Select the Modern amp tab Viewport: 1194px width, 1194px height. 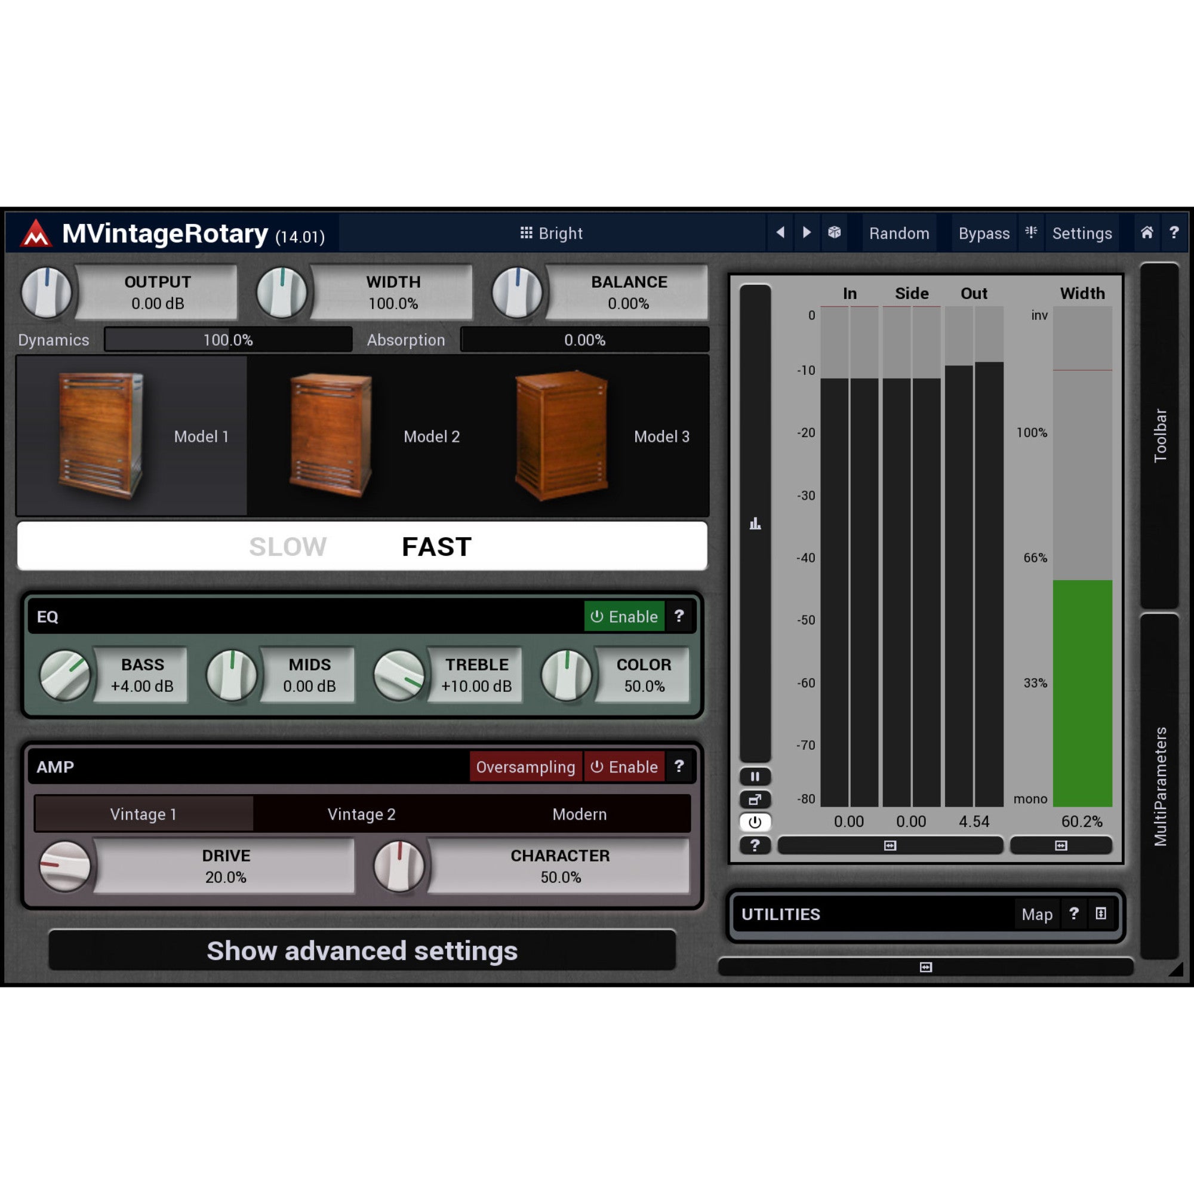580,814
